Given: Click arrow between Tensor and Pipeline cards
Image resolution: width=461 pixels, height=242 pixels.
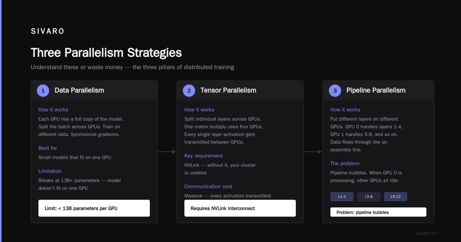Looking at the screenshot, I should tap(313, 152).
